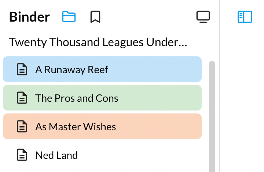The width and height of the screenshot is (264, 172).
Task: Open the A Runaway Reef chapter
Action: [71, 69]
